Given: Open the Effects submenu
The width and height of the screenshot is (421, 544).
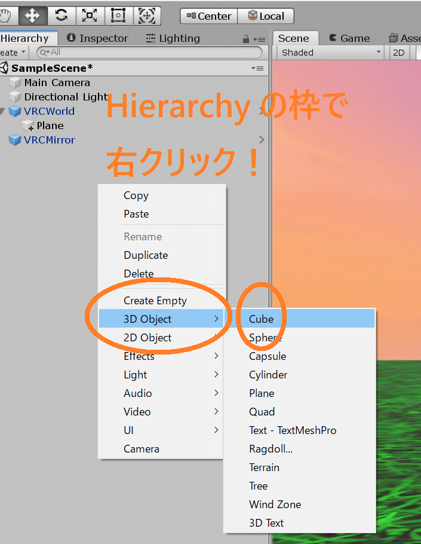Looking at the screenshot, I should point(162,356).
